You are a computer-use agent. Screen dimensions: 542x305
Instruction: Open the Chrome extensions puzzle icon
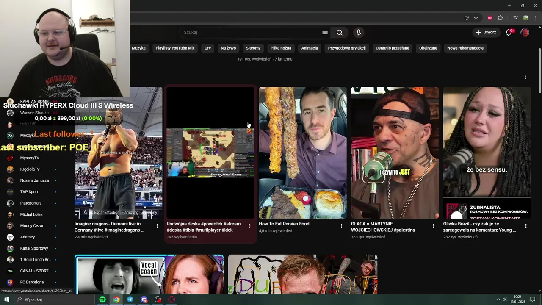(500, 18)
